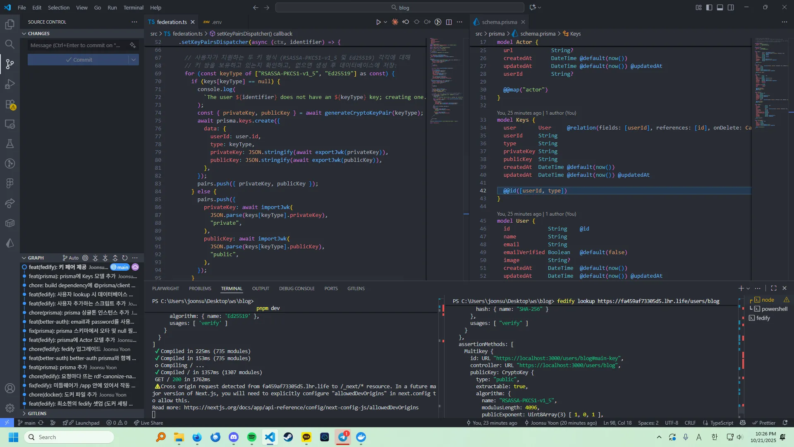The width and height of the screenshot is (794, 447).
Task: Click the Prettier status bar item
Action: coord(763,423)
